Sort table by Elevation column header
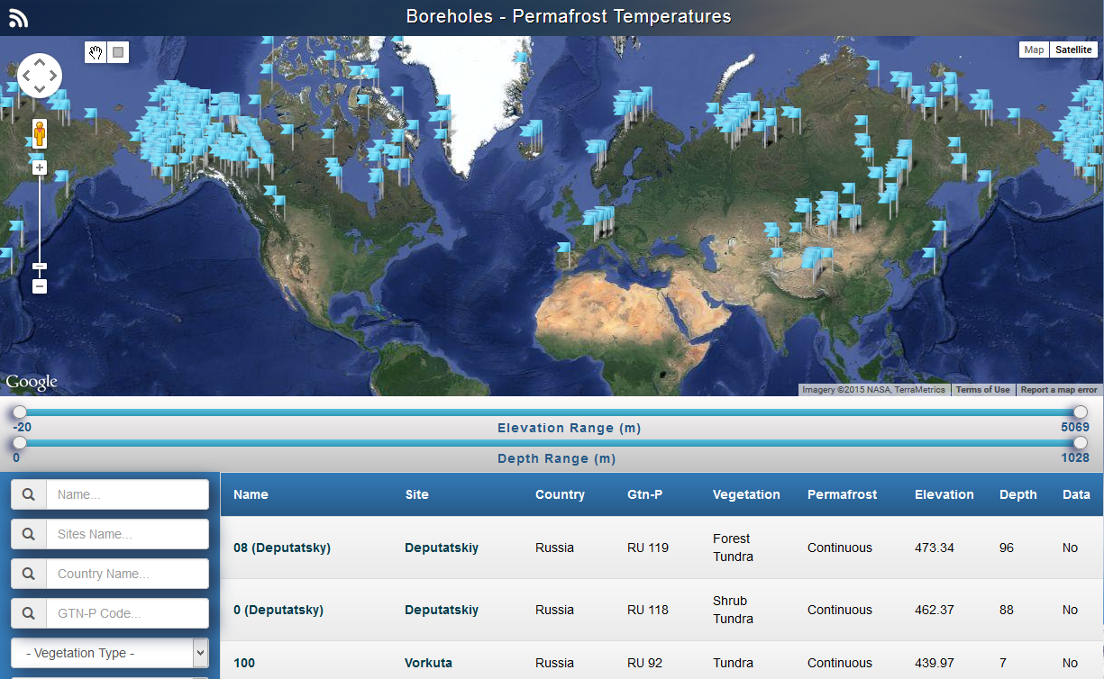Screen dimensions: 1104x679 (x=944, y=494)
